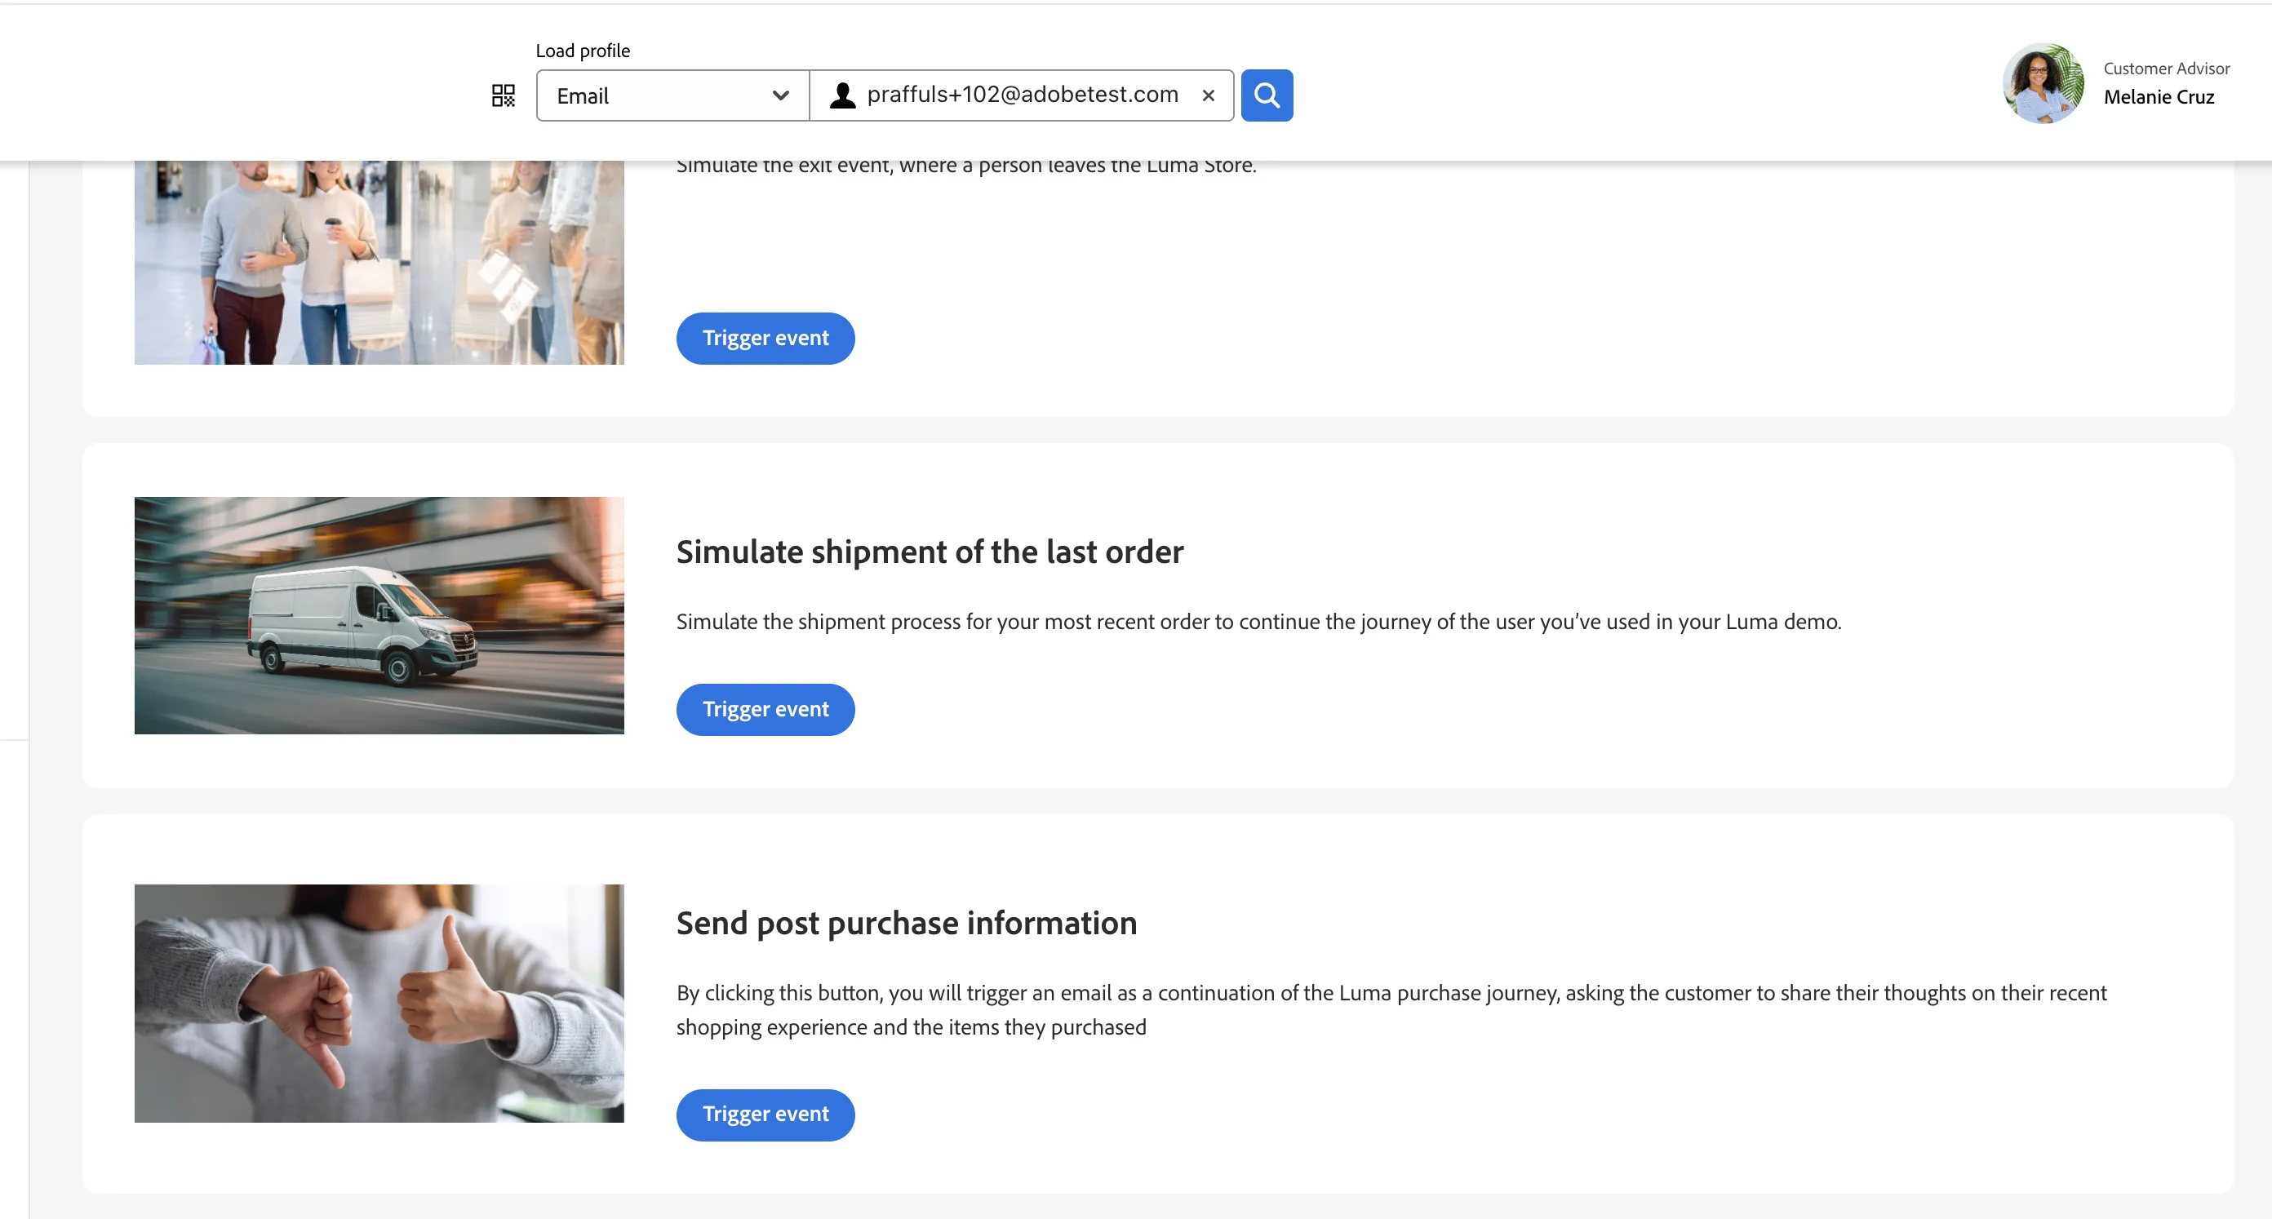Image resolution: width=2272 pixels, height=1219 pixels.
Task: Click the shoppers in mall image
Action: [379, 263]
